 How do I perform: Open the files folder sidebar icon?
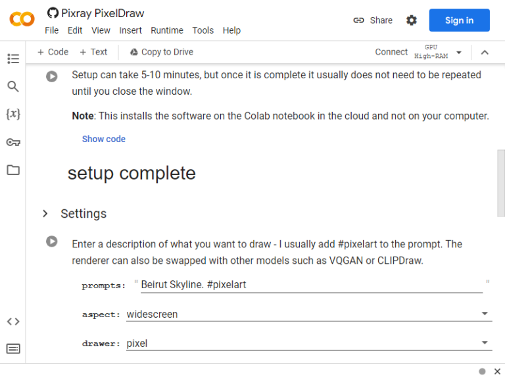click(13, 170)
